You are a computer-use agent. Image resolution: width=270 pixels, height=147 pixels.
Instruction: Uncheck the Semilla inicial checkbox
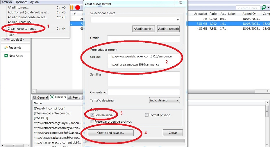pyautogui.click(x=92, y=115)
